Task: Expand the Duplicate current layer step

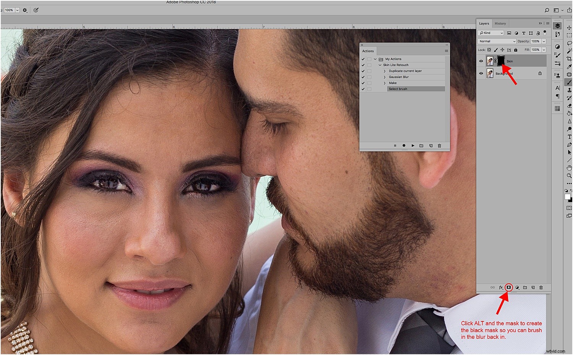Action: point(384,71)
